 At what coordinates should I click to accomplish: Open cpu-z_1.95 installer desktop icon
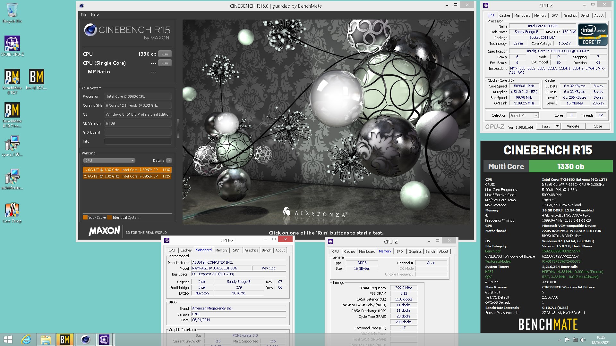12,146
